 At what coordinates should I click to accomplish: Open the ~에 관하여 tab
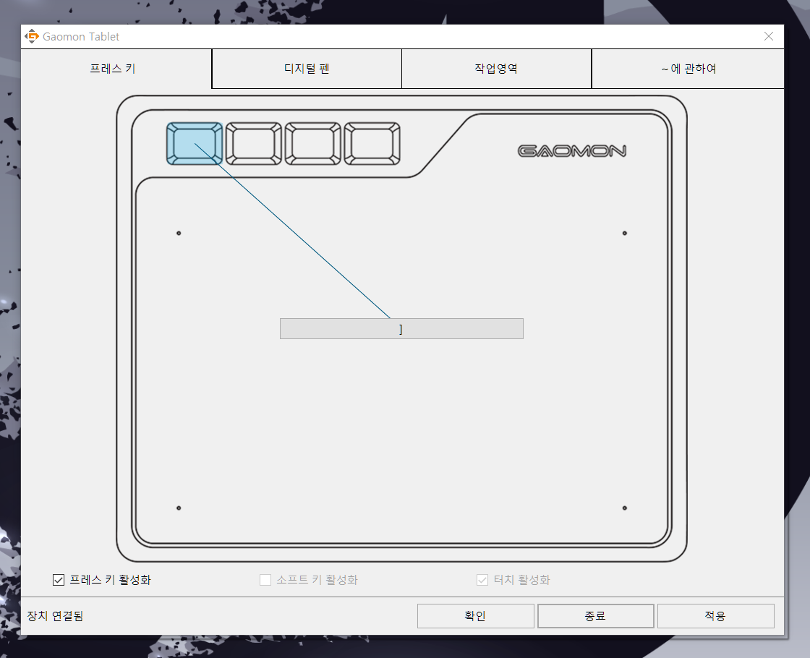click(688, 69)
